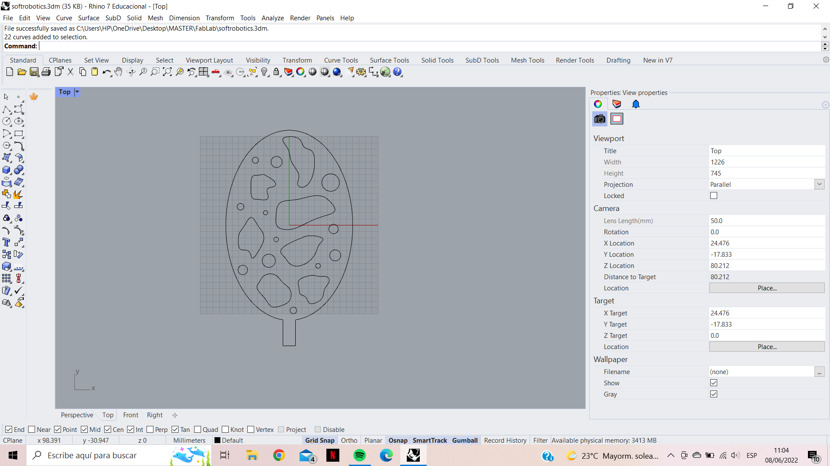Open the Top viewport title dropdown arrow
Image resolution: width=830 pixels, height=466 pixels.
(x=77, y=91)
